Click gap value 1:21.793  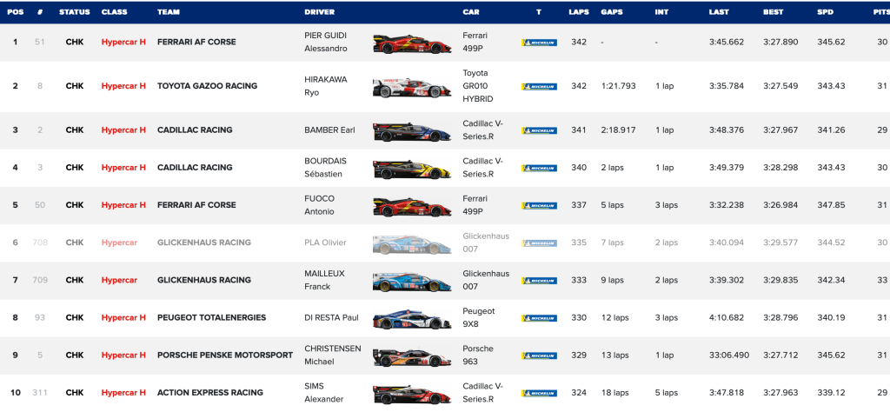click(619, 86)
